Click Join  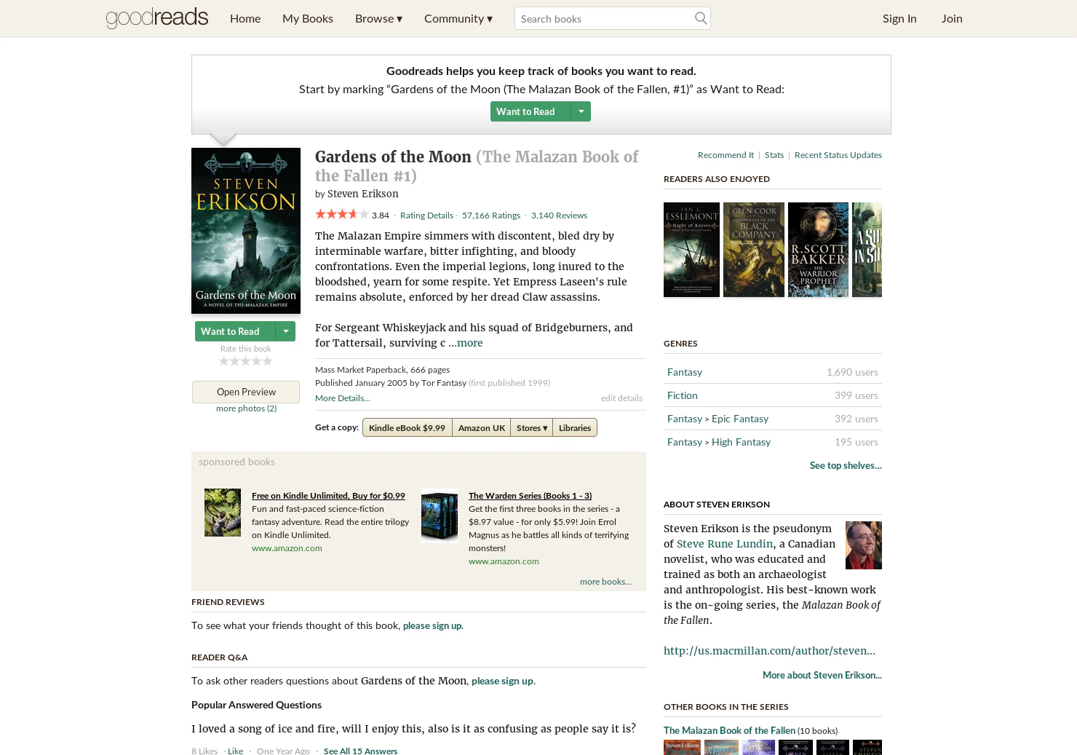pyautogui.click(x=952, y=18)
